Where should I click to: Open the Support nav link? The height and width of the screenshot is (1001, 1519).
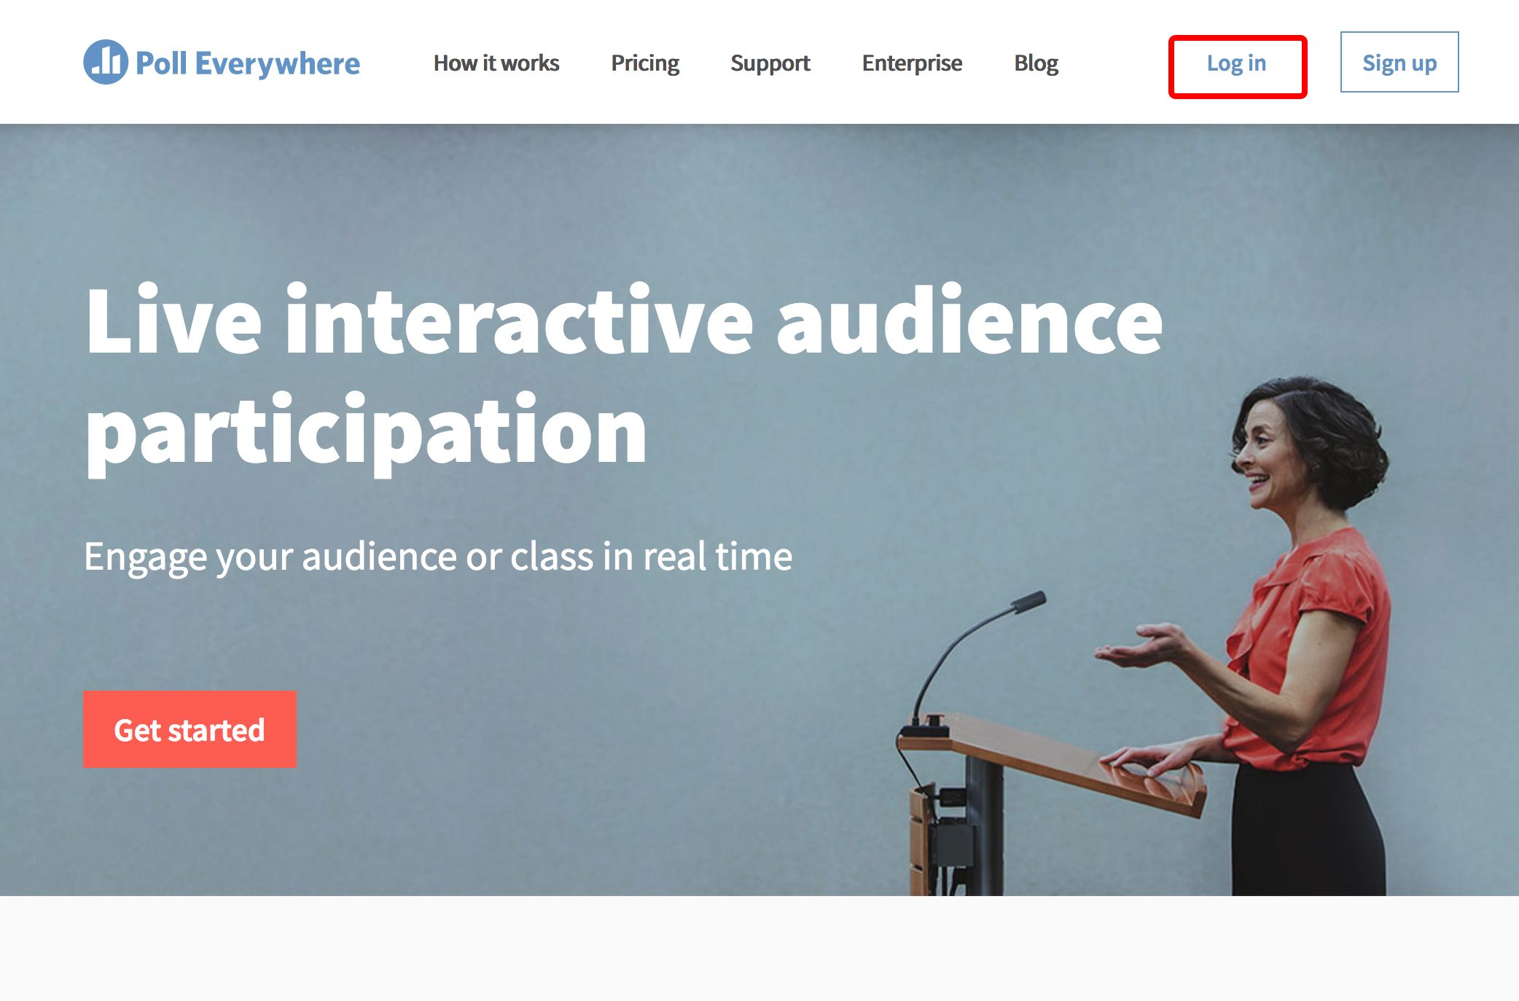tap(770, 63)
